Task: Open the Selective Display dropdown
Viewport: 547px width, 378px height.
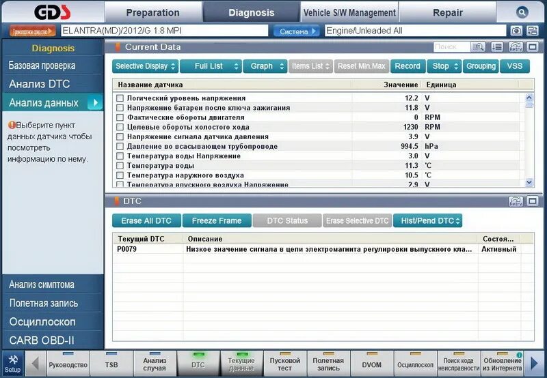Action: pyautogui.click(x=145, y=66)
